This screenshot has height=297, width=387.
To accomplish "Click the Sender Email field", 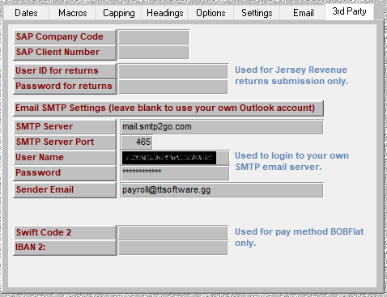I will [x=222, y=190].
